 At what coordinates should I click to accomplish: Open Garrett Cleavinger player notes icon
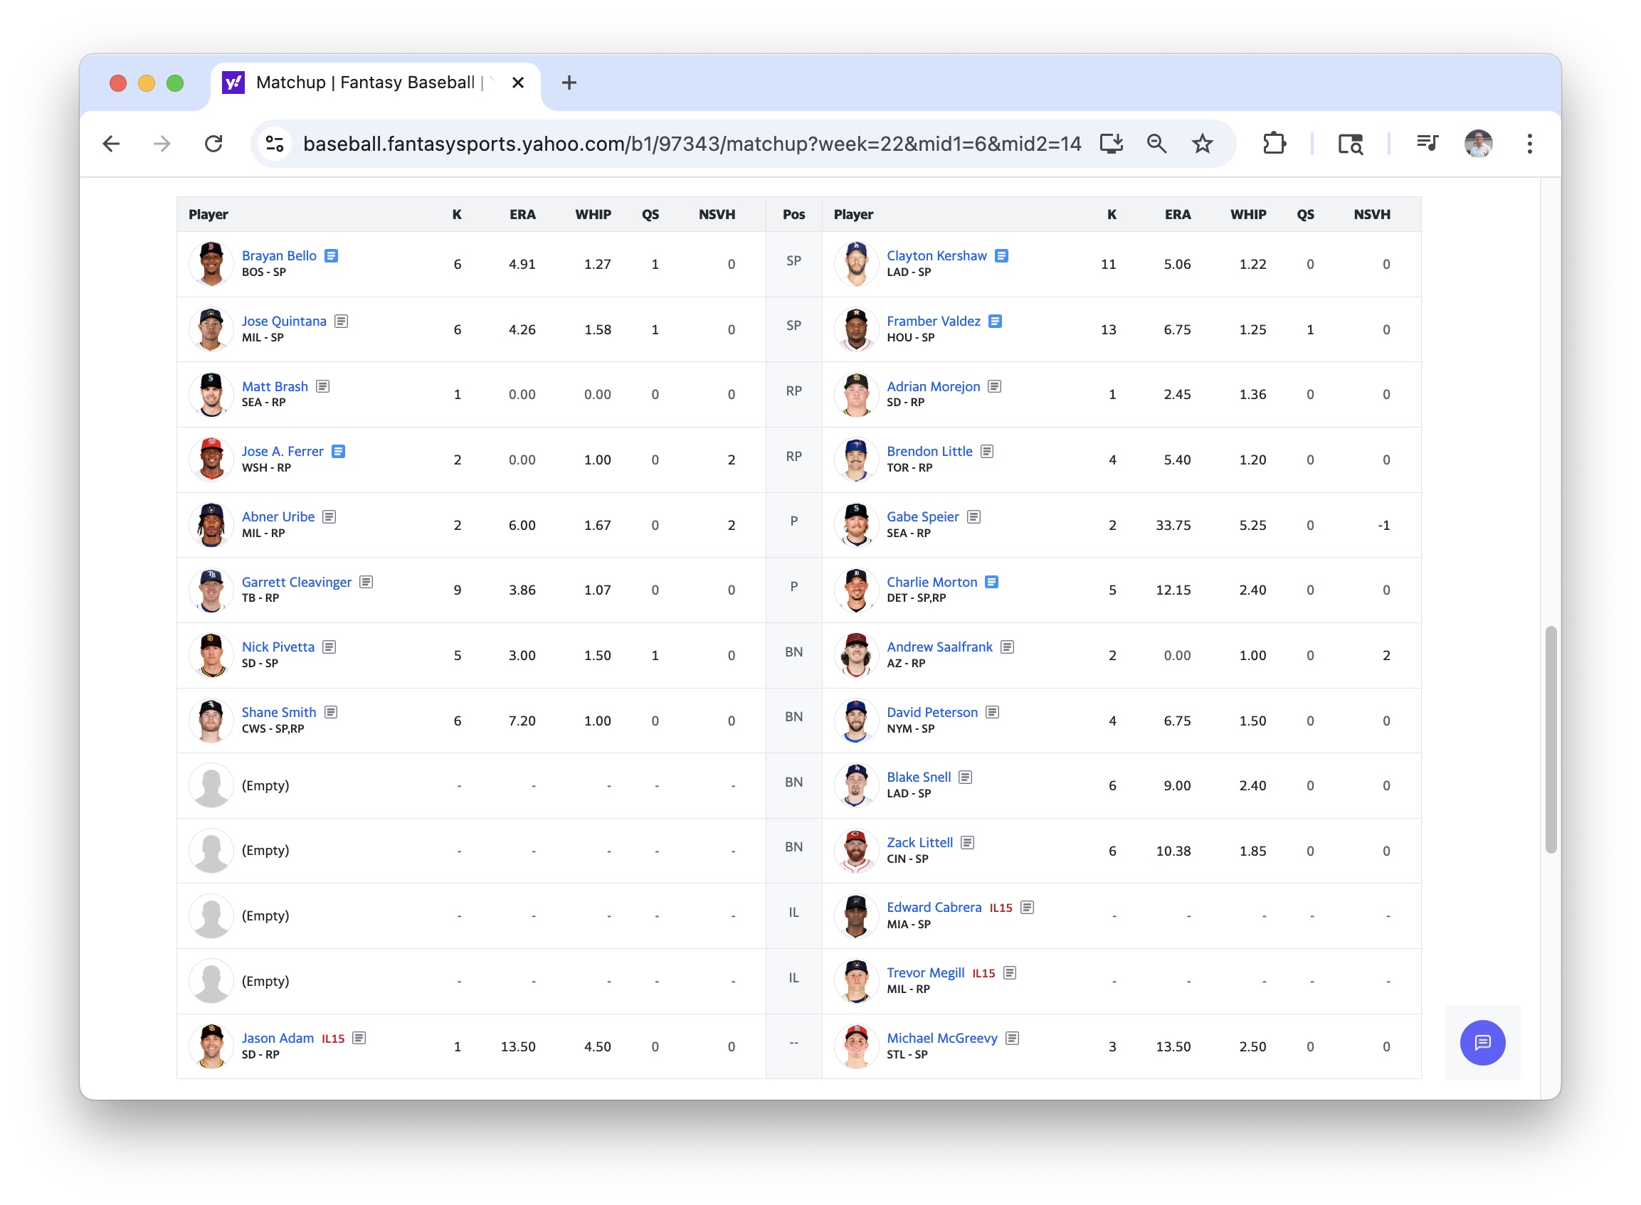coord(366,582)
